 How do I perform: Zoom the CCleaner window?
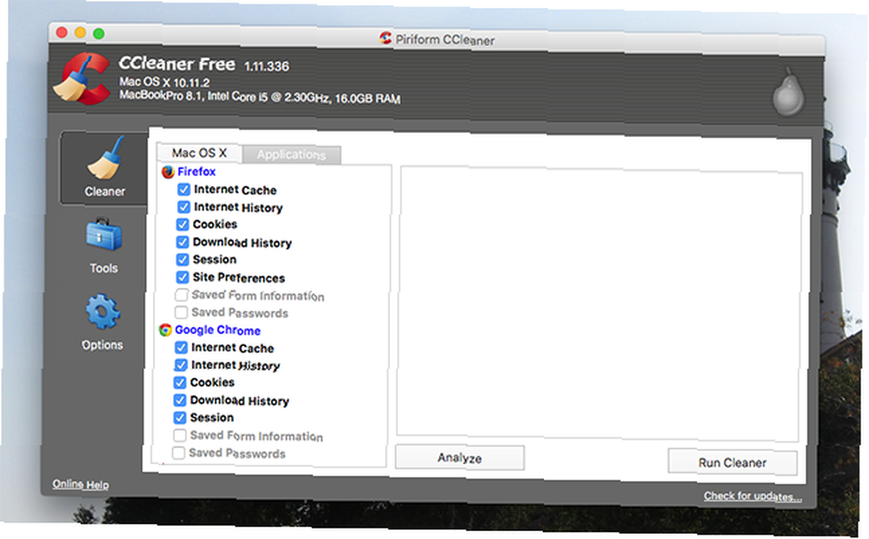tap(99, 34)
